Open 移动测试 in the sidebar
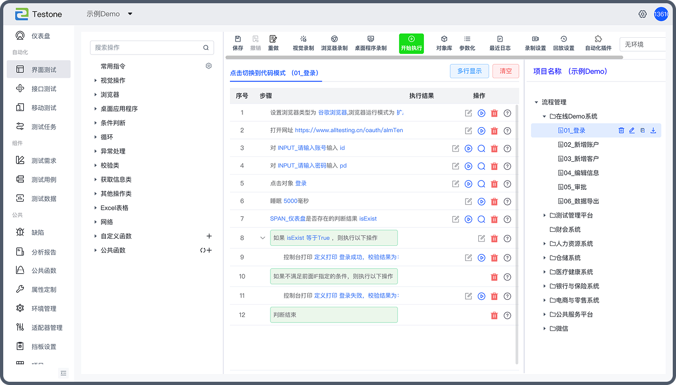The height and width of the screenshot is (385, 676). coord(39,108)
